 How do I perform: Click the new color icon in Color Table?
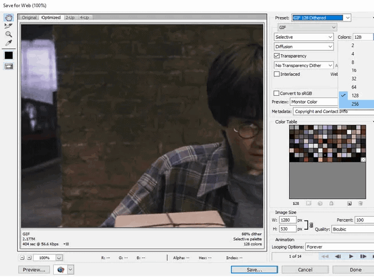[350, 203]
